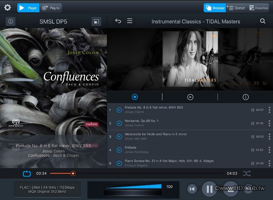Toggle shuffle playback
Viewport: 273px width, 200px height.
click(246, 173)
